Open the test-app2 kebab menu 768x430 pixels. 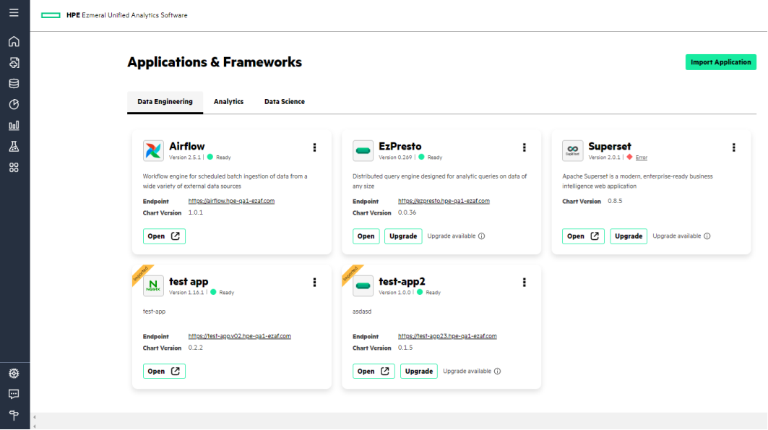pos(524,282)
